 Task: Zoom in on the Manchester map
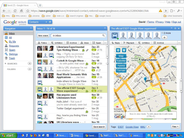[118, 50]
